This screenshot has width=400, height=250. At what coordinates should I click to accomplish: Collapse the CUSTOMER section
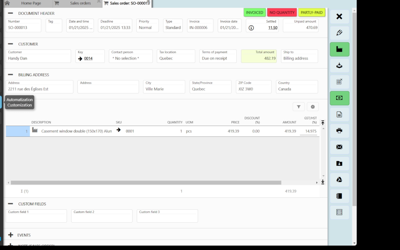[x=10, y=44]
